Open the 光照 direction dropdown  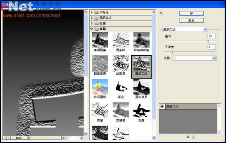214,58
